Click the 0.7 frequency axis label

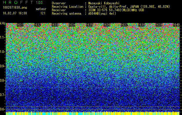click(x=2, y=95)
